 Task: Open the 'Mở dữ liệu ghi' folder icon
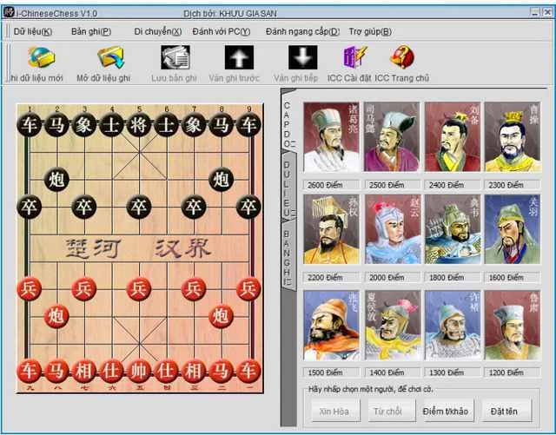(x=110, y=57)
